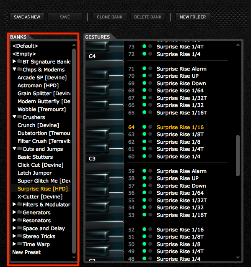Toggle grey dot for gesture 70
The image size is (251, 267).
pos(150,76)
